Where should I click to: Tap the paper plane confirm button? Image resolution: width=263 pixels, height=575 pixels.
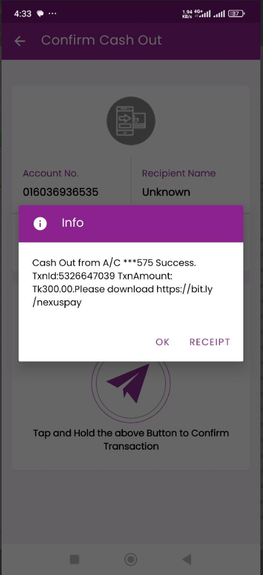click(130, 383)
